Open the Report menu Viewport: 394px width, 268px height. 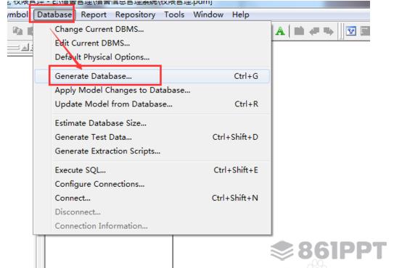tap(94, 14)
